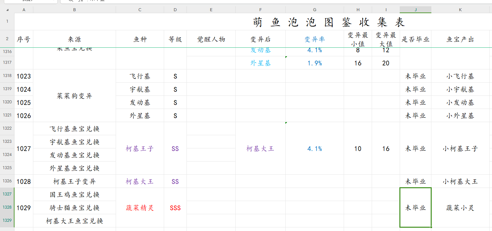The width and height of the screenshot is (492, 231).
Task: Select row 1317 header
Action: (7, 63)
